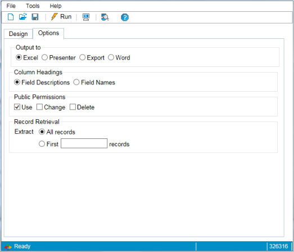294x252 pixels.
Task: Save using the floppy disk icon
Action: click(x=35, y=17)
